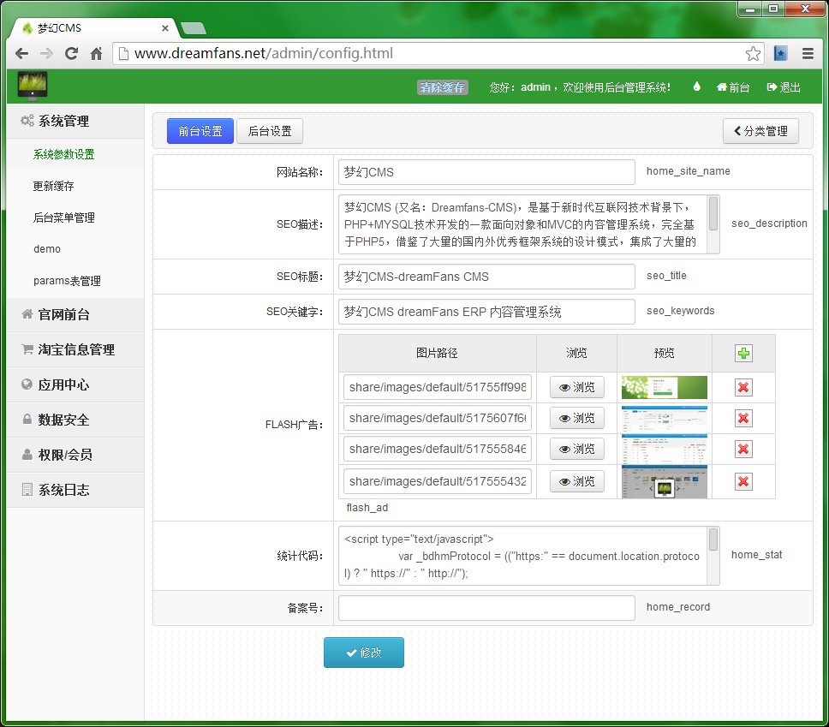This screenshot has height=727, width=829.
Task: Delete 517555432 row with red X
Action: 743,482
